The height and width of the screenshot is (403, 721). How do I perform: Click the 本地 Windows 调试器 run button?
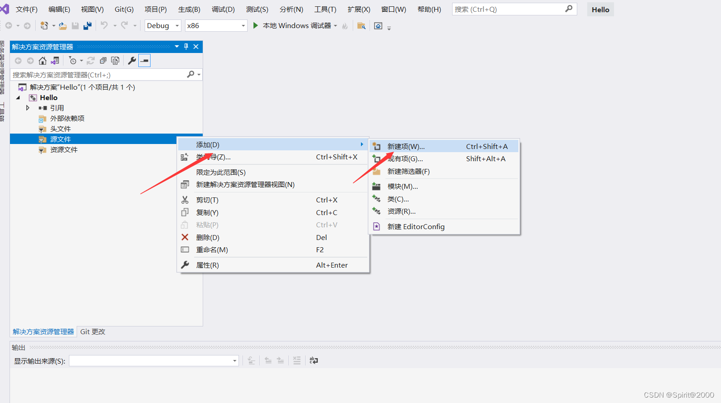(292, 26)
